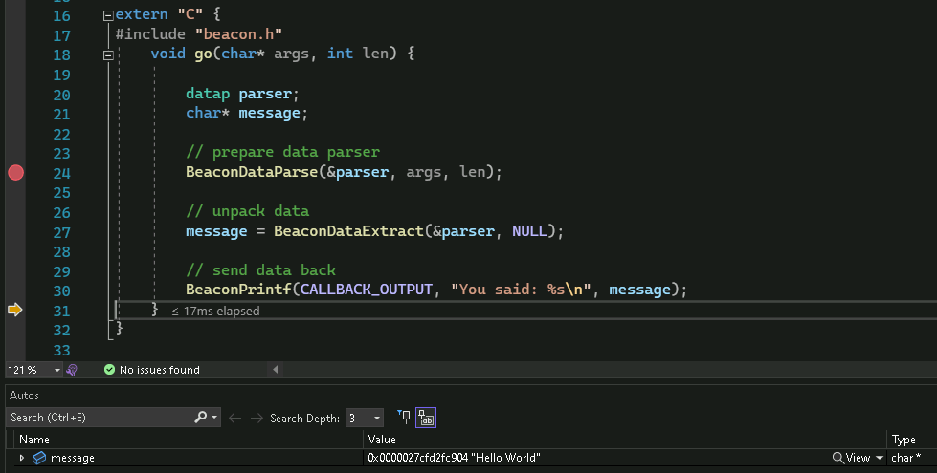This screenshot has width=937, height=473.
Task: Toggle the highlighted display-format button in Autos toolbar
Action: [426, 418]
